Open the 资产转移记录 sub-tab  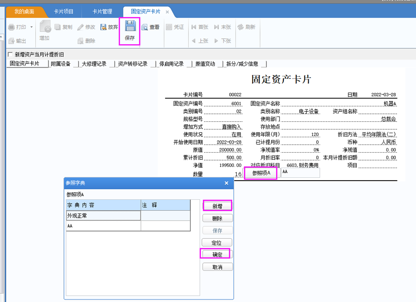133,64
